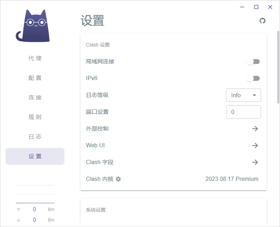Viewport: 280px width, 227px height.
Task: Click the upload speed arrow indicator
Action: tap(18, 209)
